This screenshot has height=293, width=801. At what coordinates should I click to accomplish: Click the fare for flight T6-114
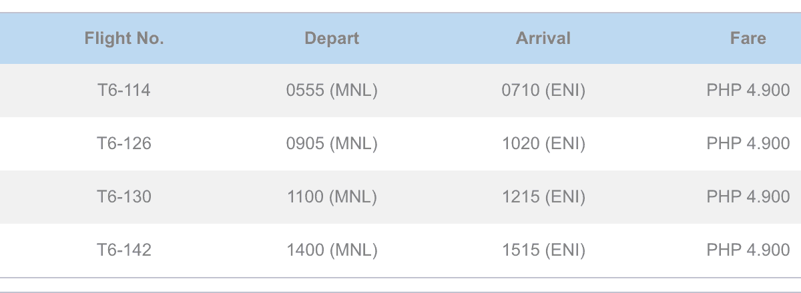click(x=748, y=91)
